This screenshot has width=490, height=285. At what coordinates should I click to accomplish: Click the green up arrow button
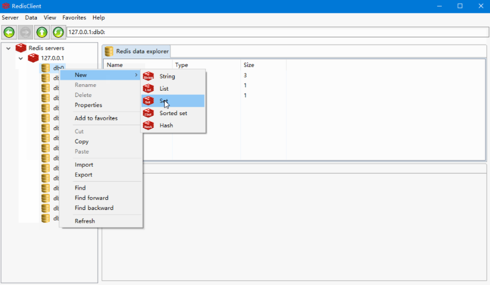42,32
